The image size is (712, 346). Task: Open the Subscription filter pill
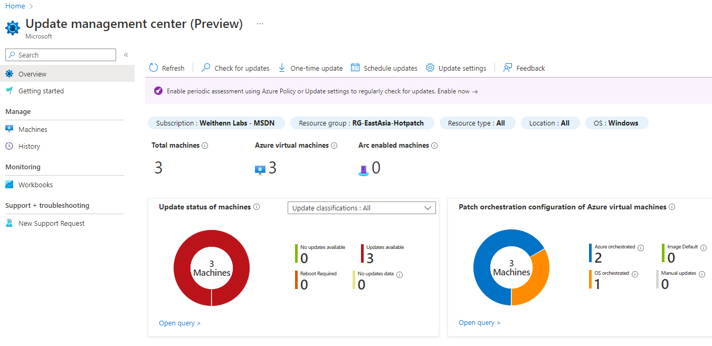[217, 123]
